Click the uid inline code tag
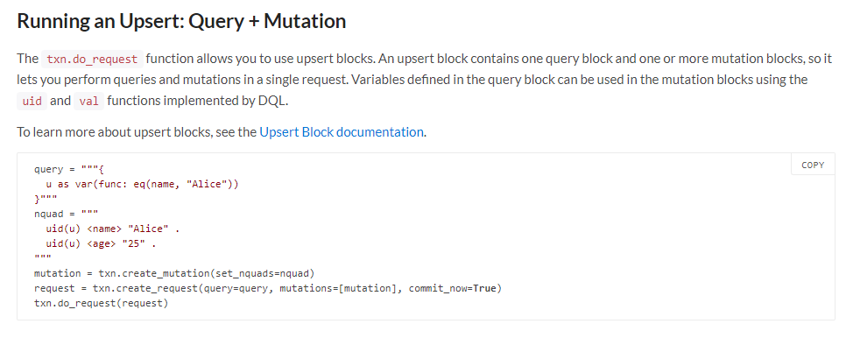Viewport: 846px width, 338px height. [32, 101]
